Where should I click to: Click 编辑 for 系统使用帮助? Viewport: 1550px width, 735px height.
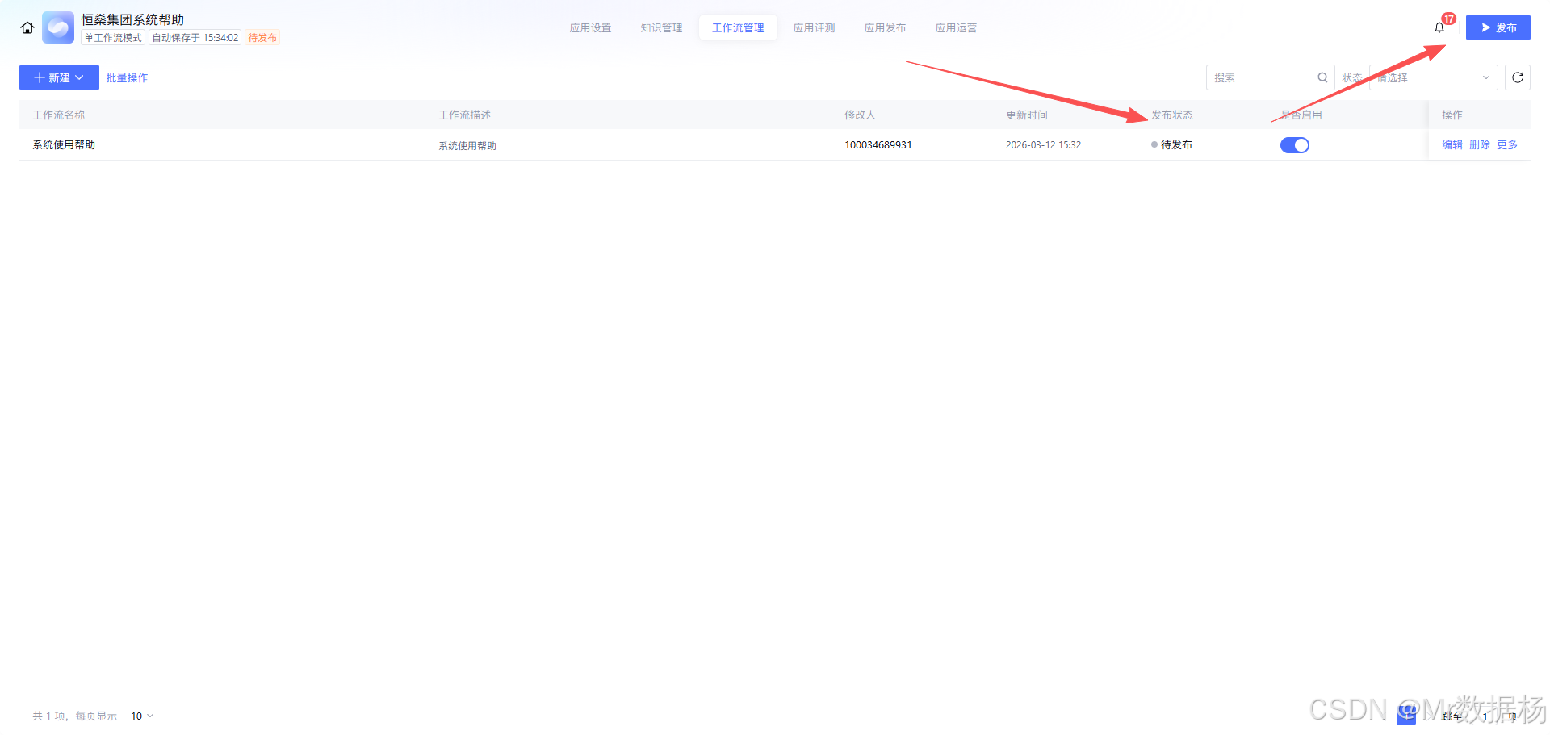[x=1452, y=144]
